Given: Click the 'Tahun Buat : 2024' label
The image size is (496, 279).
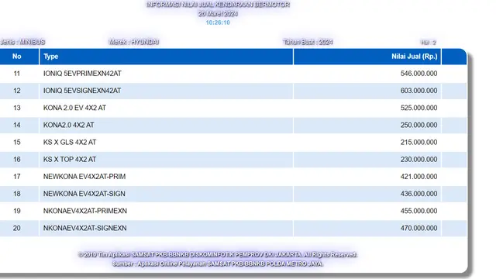Looking at the screenshot, I should coord(308,42).
